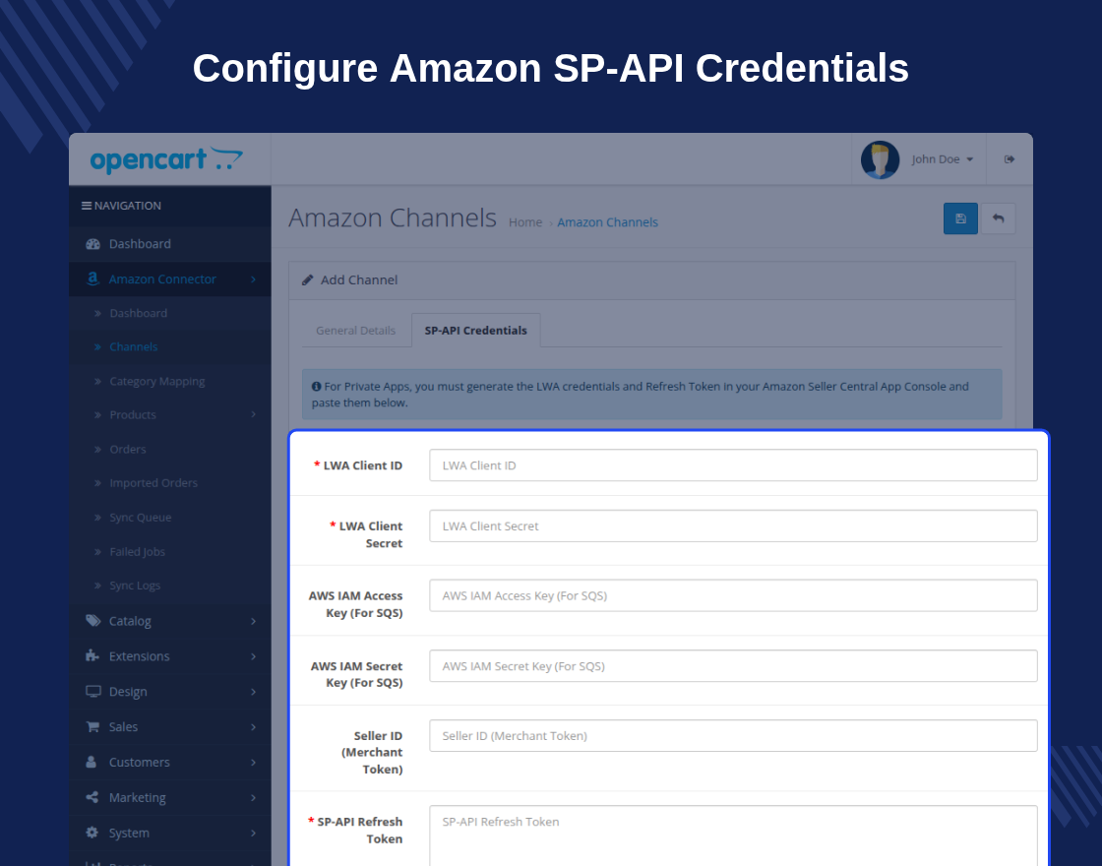Image resolution: width=1102 pixels, height=866 pixels.
Task: Click the Catalog menu label
Action: coord(130,621)
